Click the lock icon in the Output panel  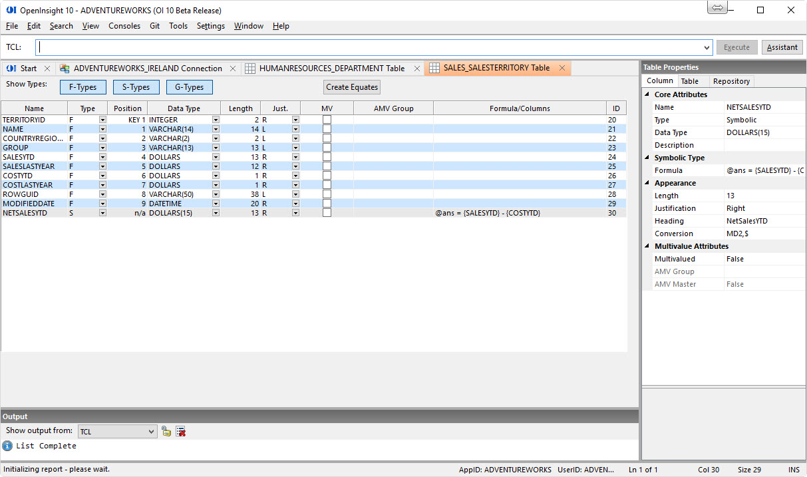pyautogui.click(x=166, y=432)
